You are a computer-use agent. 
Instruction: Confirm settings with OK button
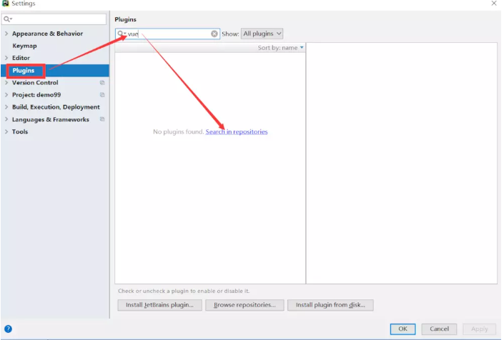tap(402, 329)
